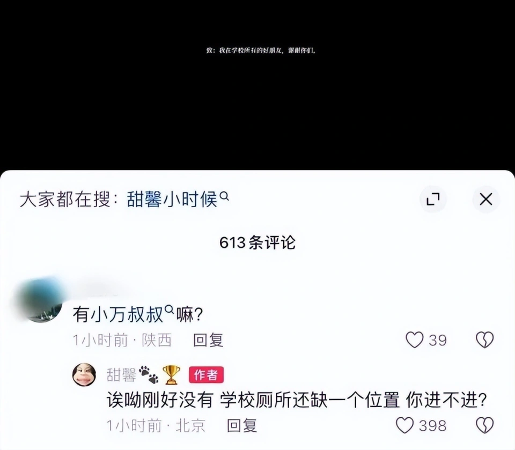Viewport: 515px width, 450px height.
Task: Tap the red 作者 author tag
Action: point(206,375)
